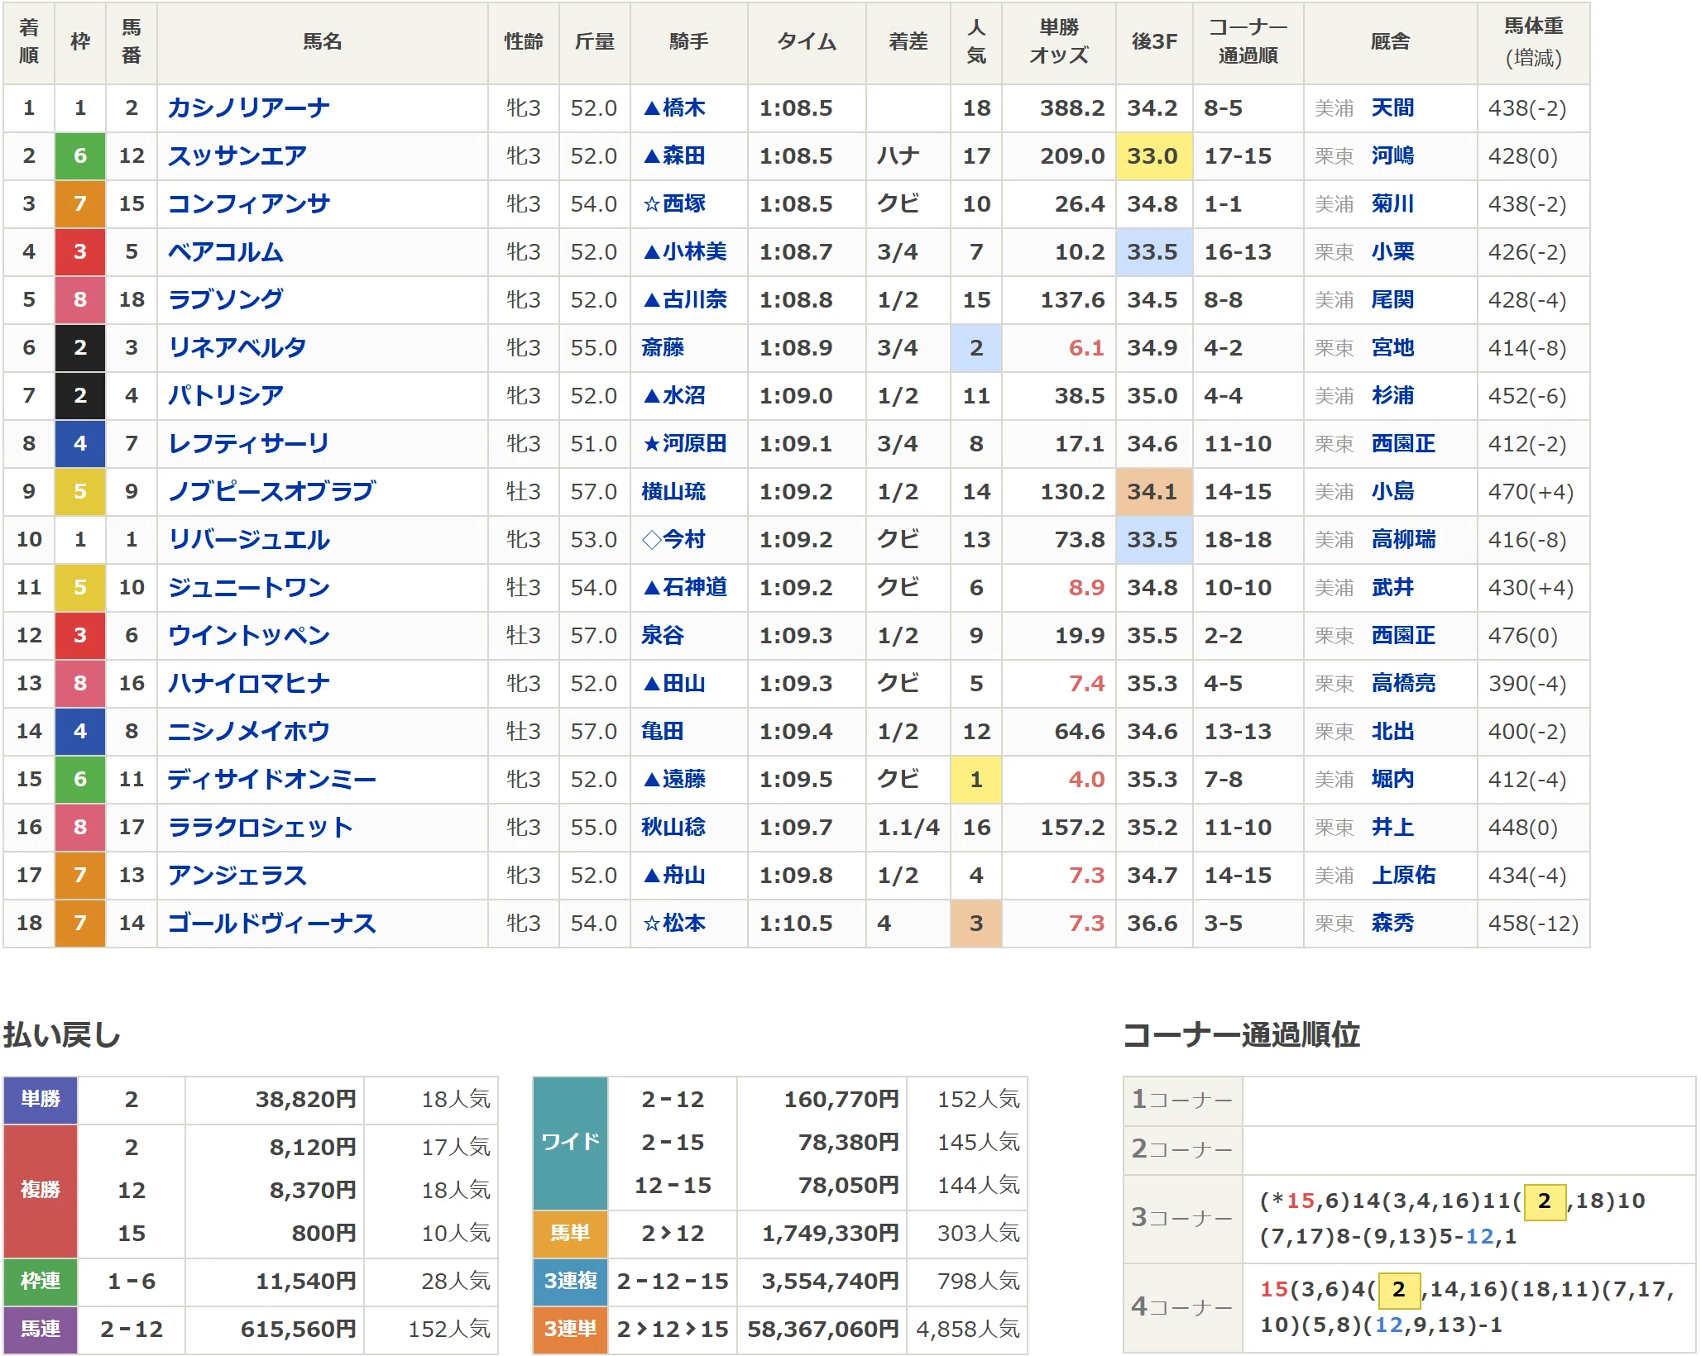Open ラブソング horse profile
The image size is (1701, 1356).
point(225,300)
